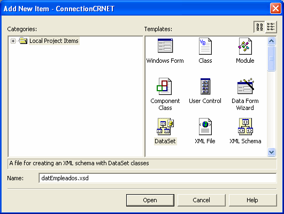Select the Component Class template icon
Image resolution: width=284 pixels, height=214 pixels.
click(164, 86)
